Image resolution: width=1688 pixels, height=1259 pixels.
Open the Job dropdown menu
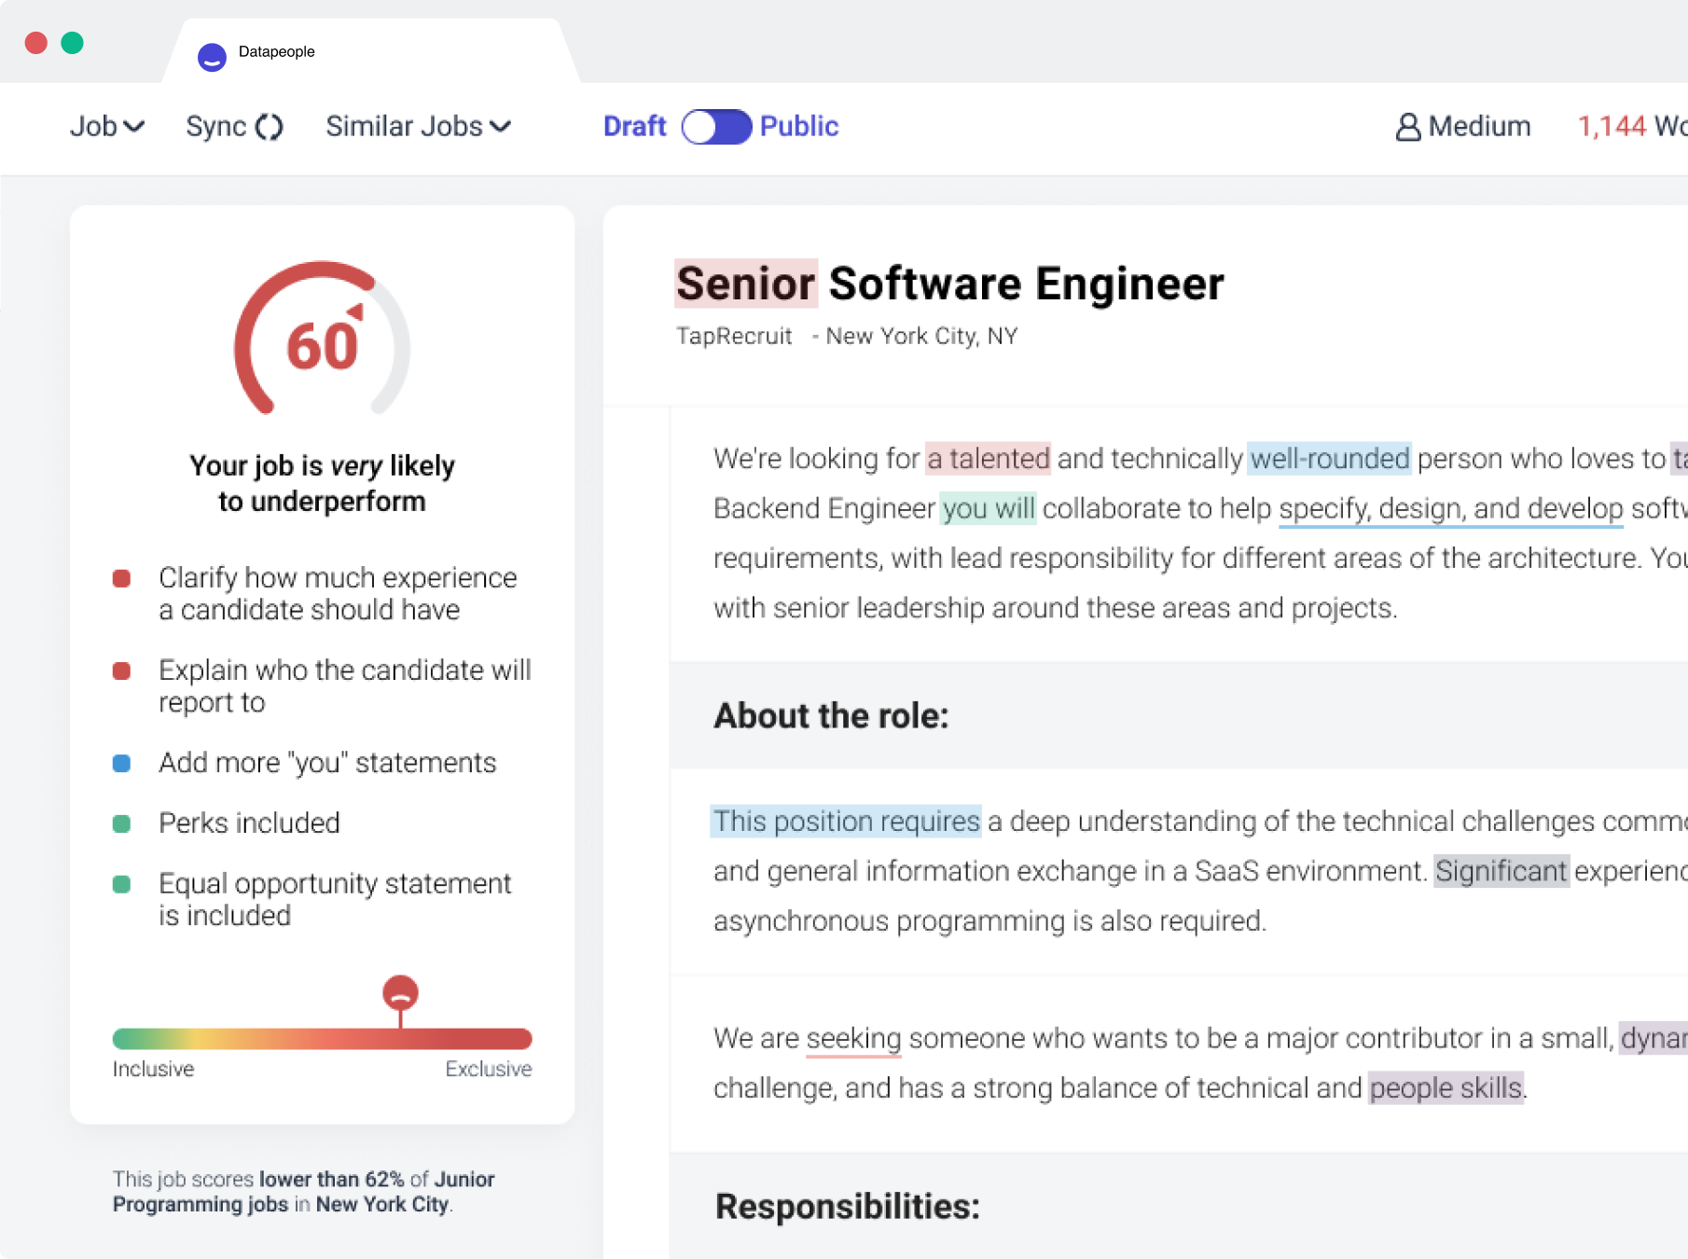[x=106, y=126]
